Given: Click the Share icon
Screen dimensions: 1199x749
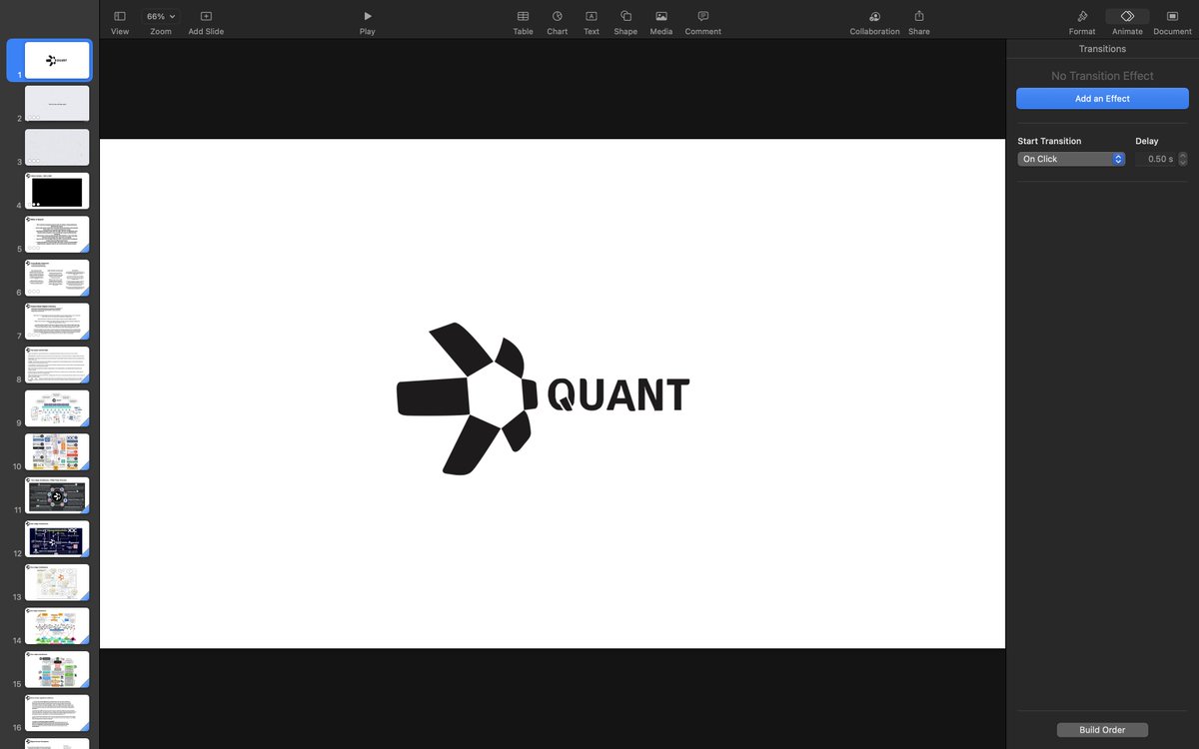Looking at the screenshot, I should point(919,16).
